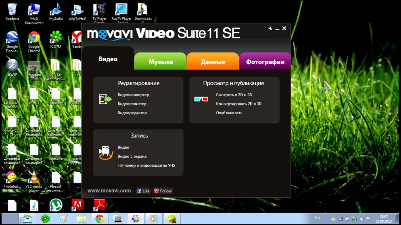Image resolution: width=401 pixels, height=225 pixels.
Task: Launch Видеоконвертер
Action: click(133, 95)
